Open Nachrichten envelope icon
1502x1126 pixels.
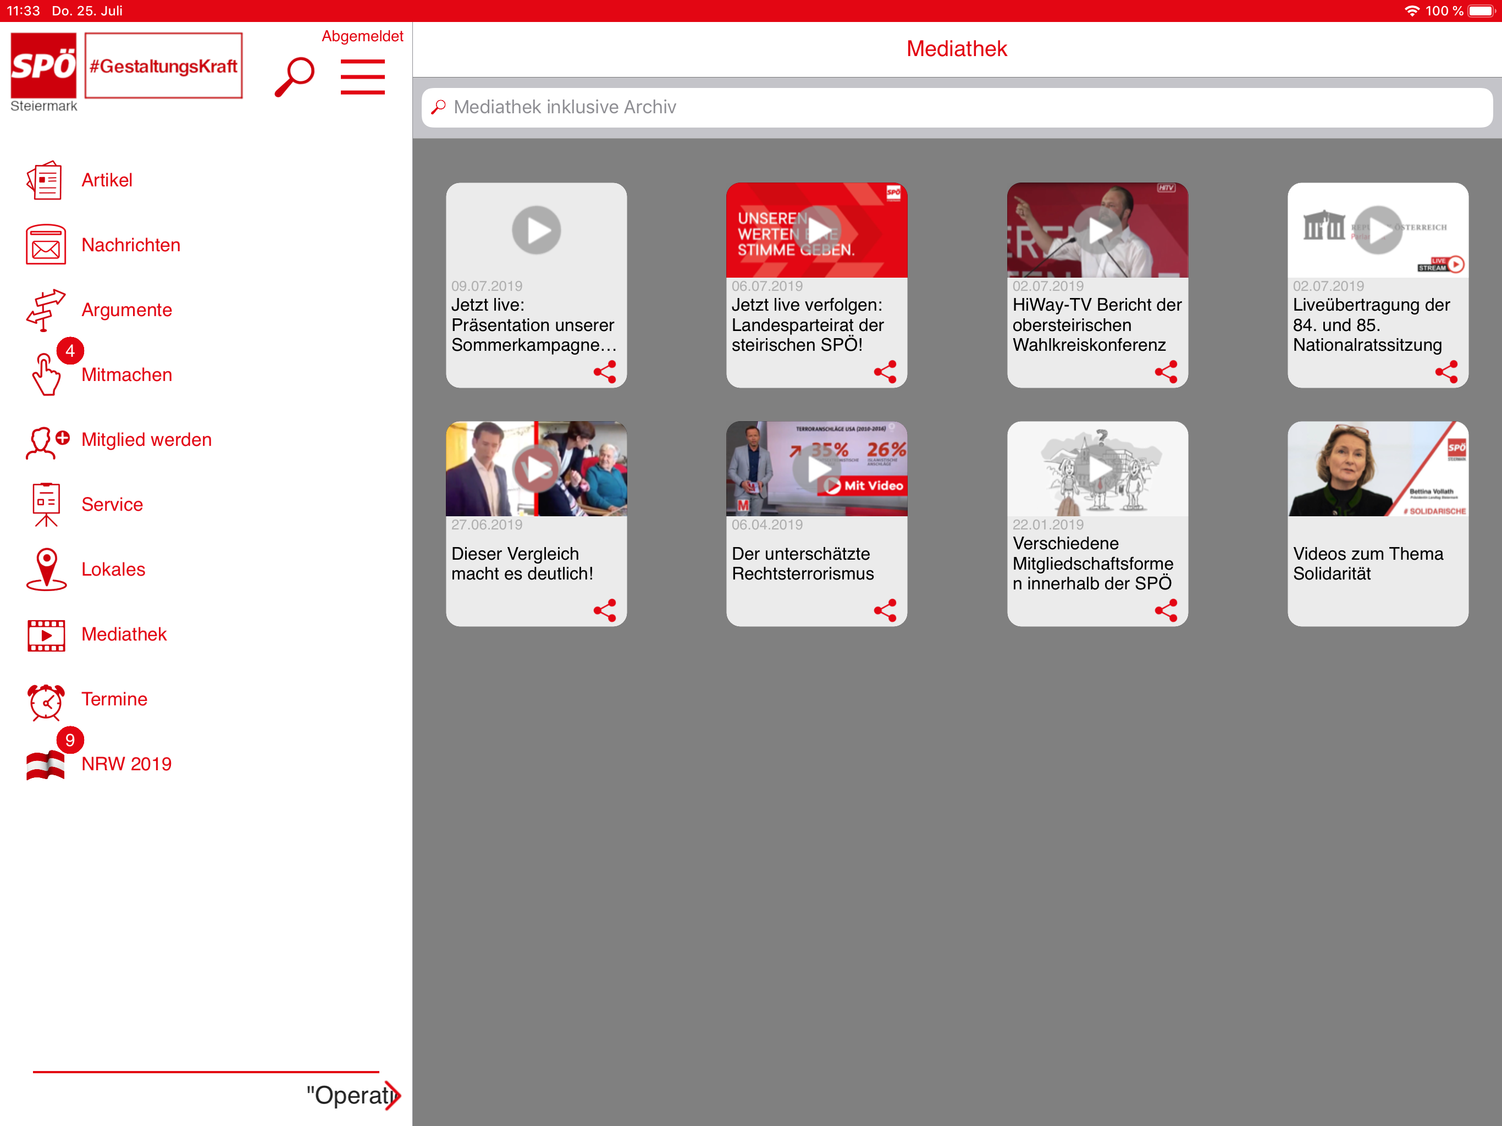[x=45, y=245]
